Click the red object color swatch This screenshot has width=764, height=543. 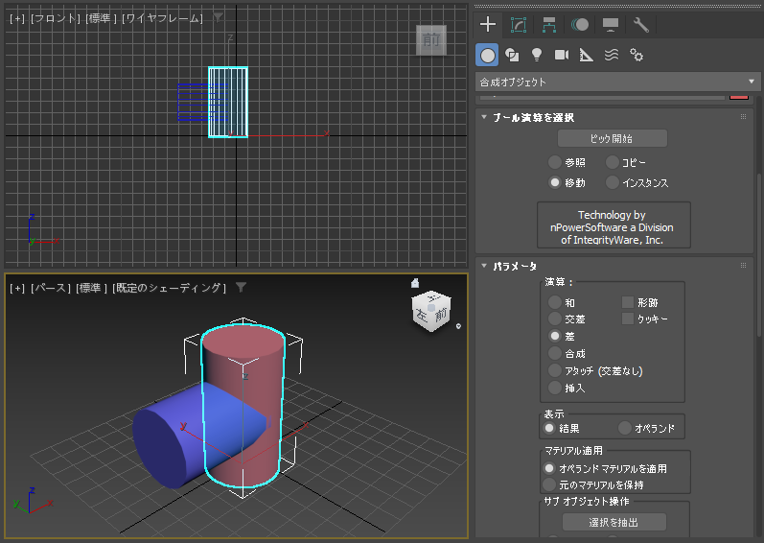tap(739, 98)
